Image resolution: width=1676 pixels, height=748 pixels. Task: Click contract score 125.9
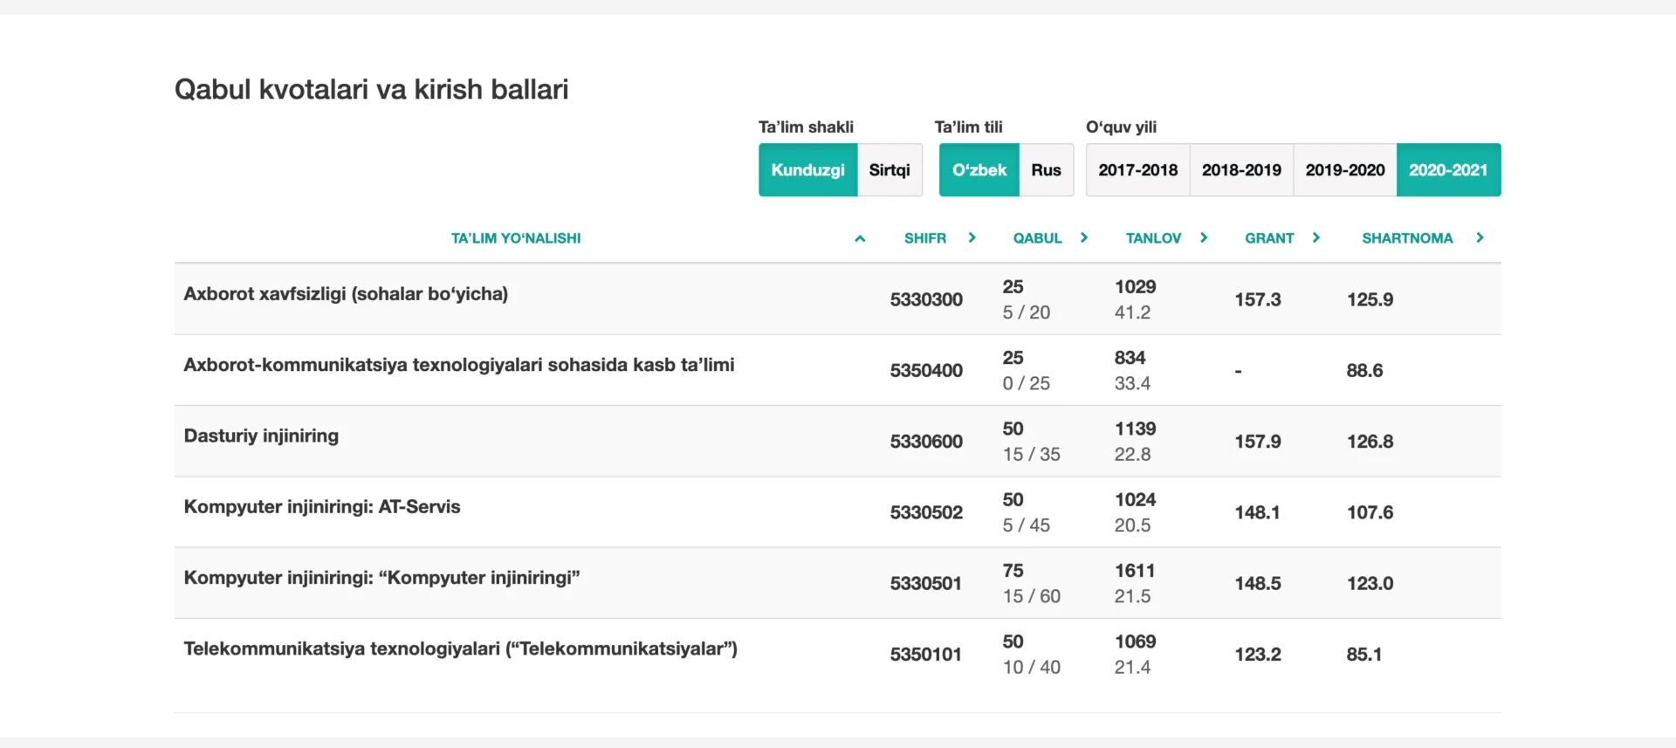[1370, 299]
